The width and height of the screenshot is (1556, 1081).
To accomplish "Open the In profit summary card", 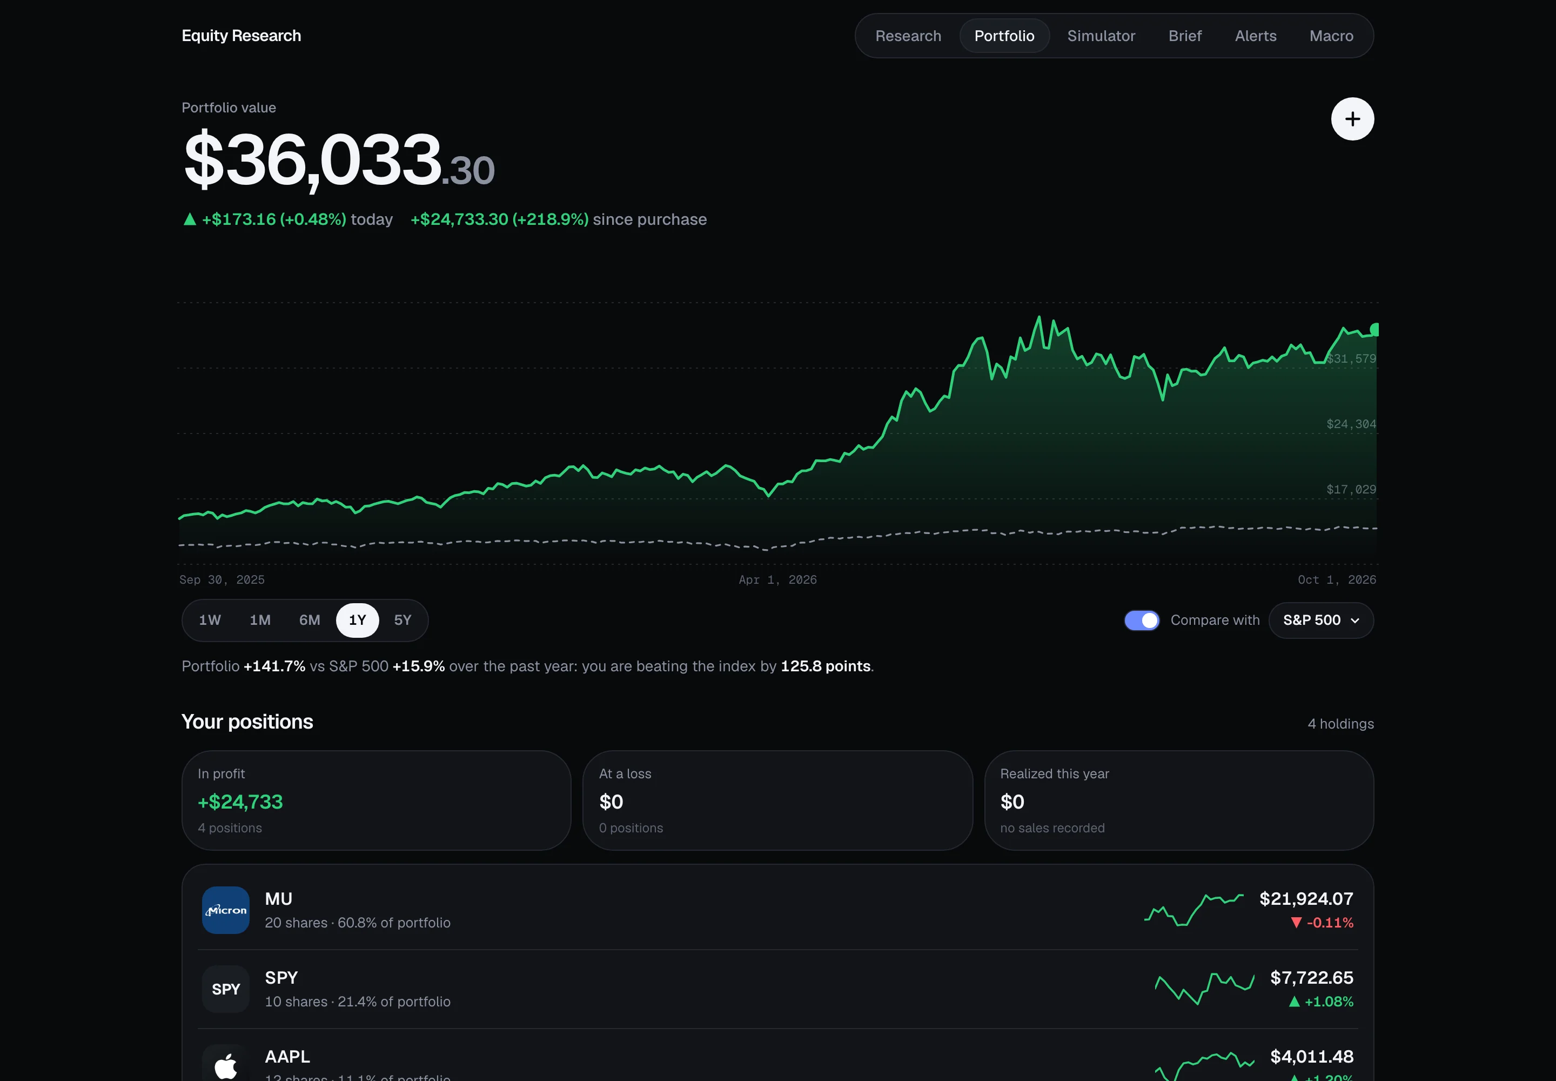I will click(377, 800).
